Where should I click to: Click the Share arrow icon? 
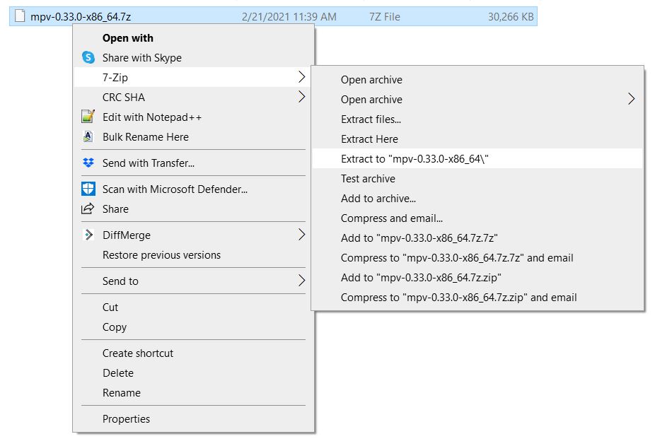coord(88,209)
